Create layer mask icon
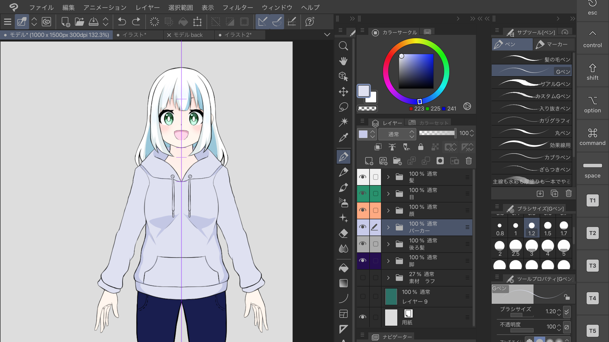Screen dimensions: 609x342 (440, 161)
